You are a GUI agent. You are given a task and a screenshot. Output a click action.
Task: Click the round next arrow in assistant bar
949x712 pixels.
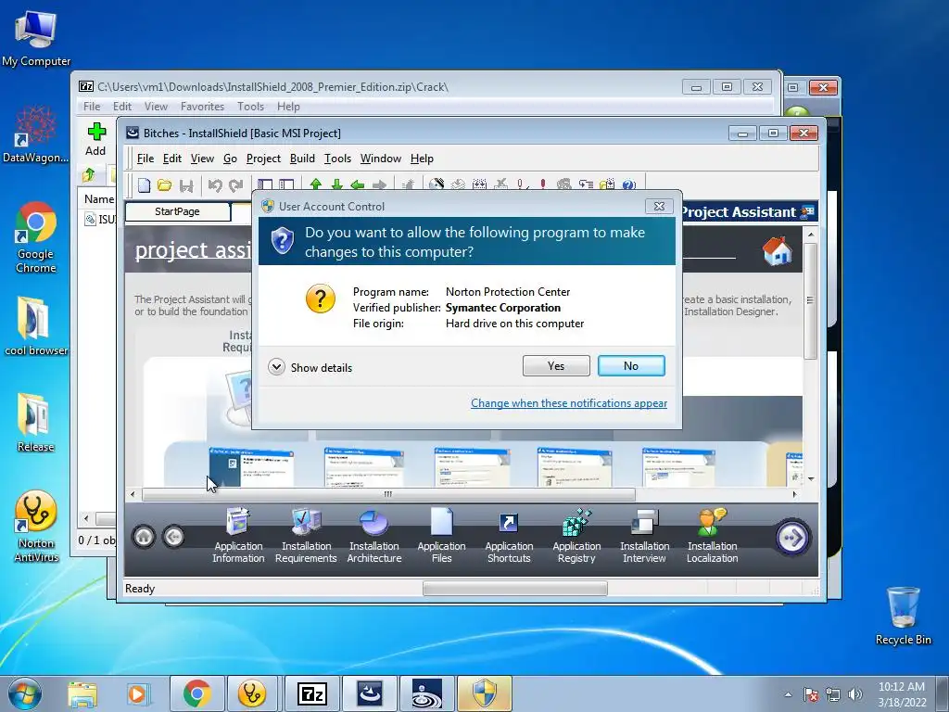(x=793, y=537)
